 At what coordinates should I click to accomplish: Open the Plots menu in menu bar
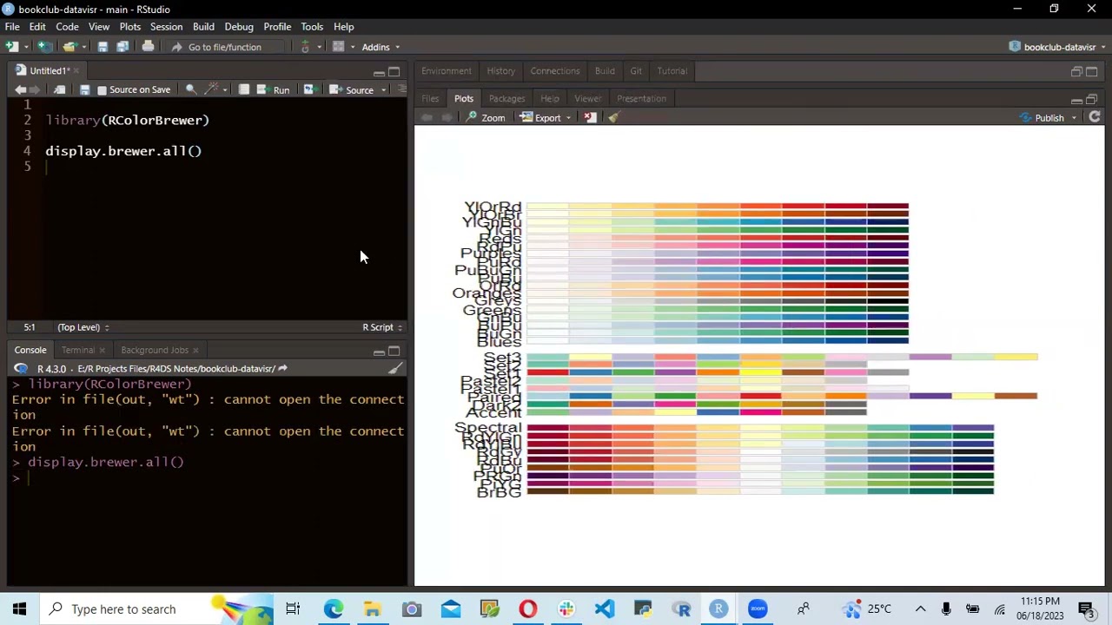(x=129, y=27)
